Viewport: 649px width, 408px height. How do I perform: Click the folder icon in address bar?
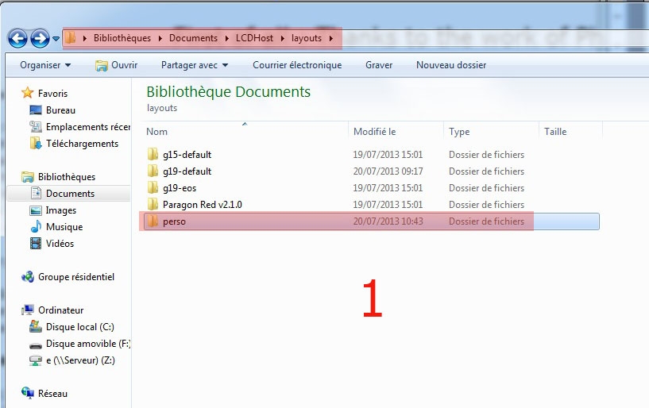tap(71, 37)
